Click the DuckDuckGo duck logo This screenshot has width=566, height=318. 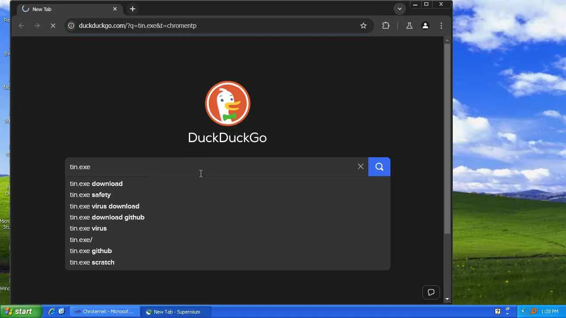228,103
